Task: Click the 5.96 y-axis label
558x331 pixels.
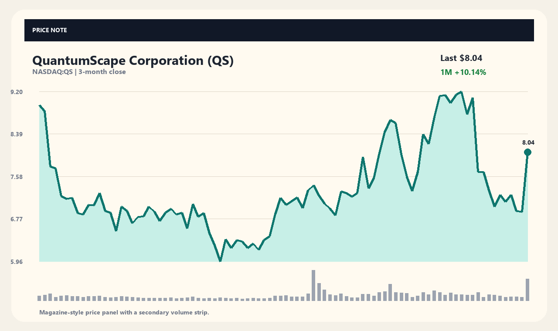Action: point(17,262)
